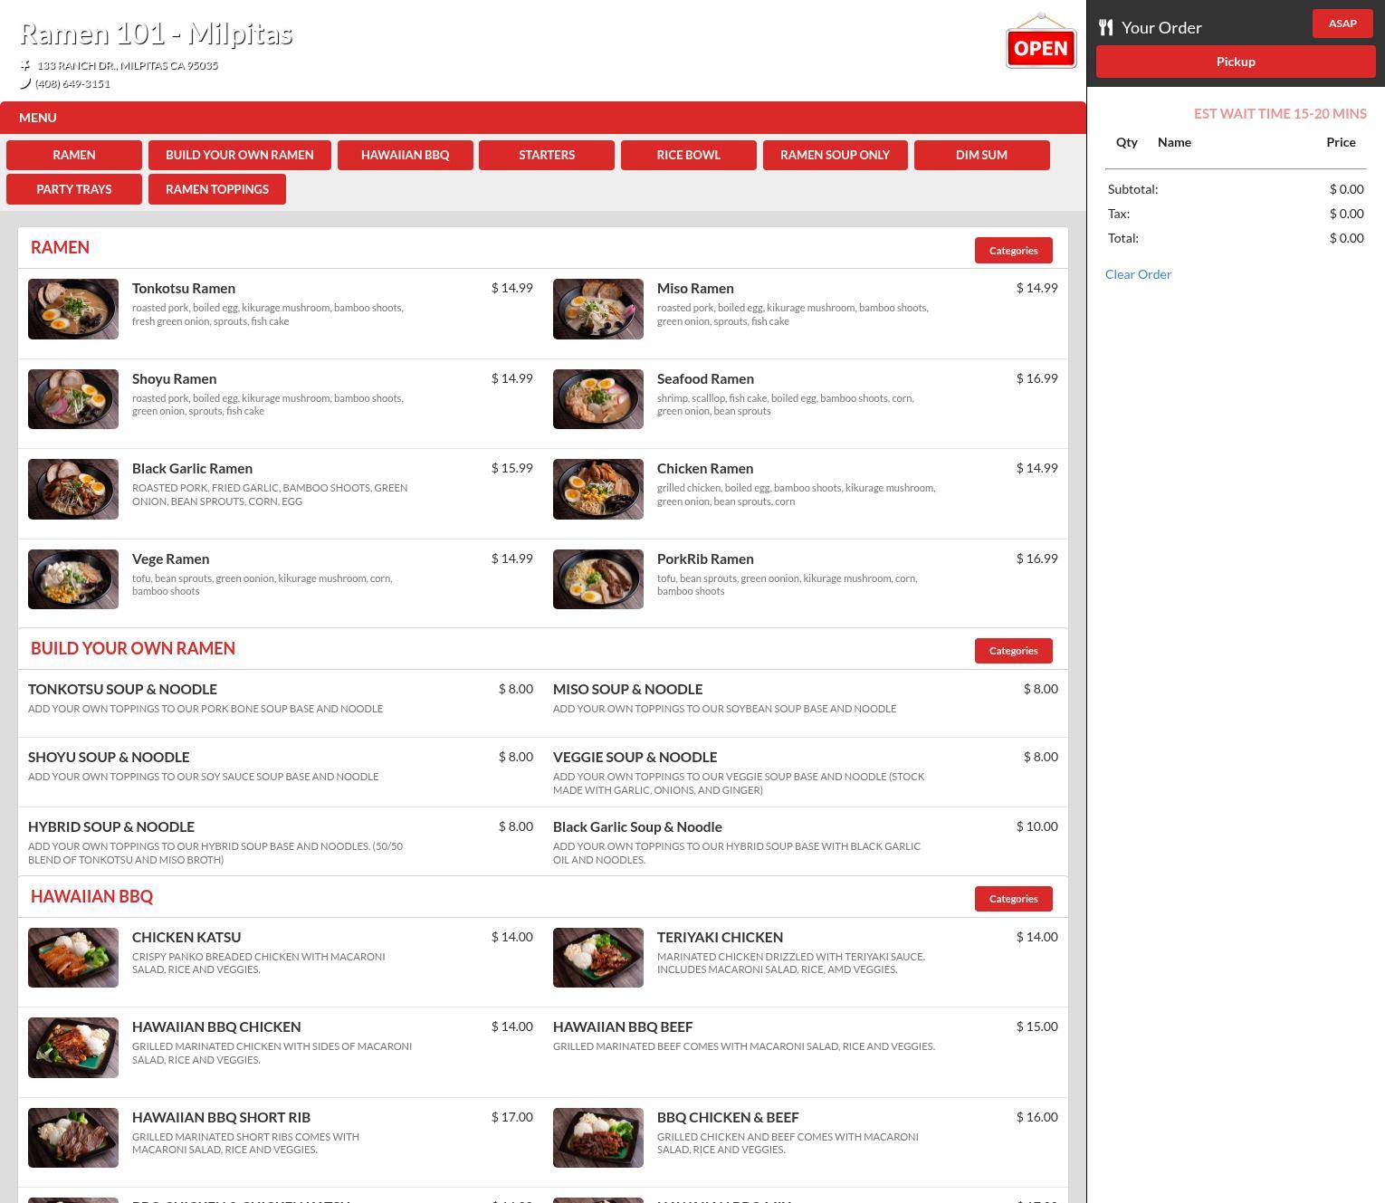Go to the Party Trays category
The image size is (1385, 1203).
pos(74,189)
